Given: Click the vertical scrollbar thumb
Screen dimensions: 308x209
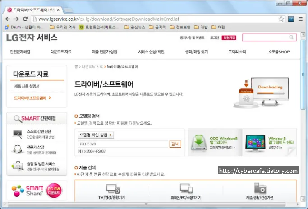Looking at the screenshot, I should tap(303, 74).
